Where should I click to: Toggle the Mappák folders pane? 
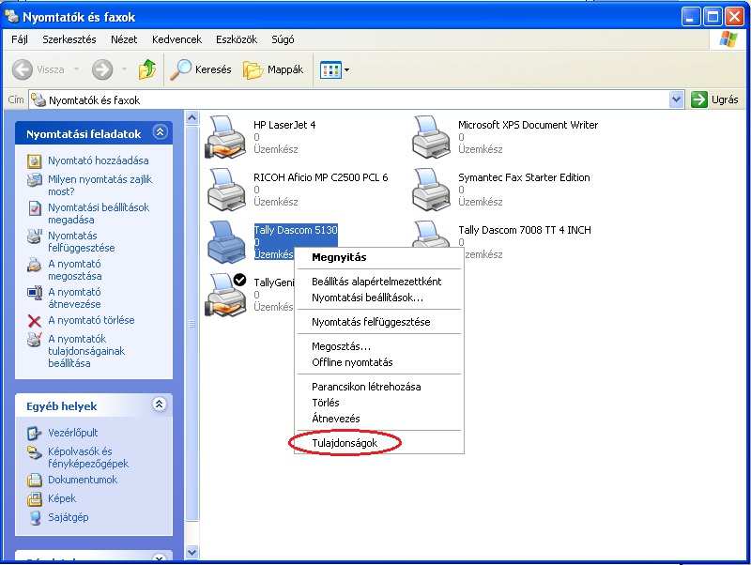click(x=273, y=69)
